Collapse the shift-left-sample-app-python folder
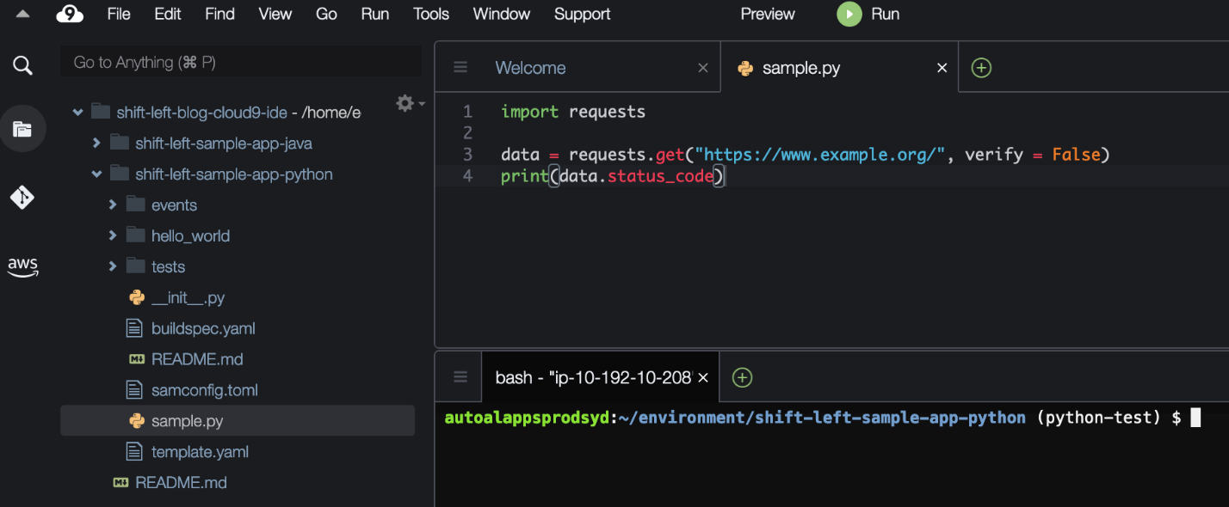The height and width of the screenshot is (507, 1229). (x=96, y=174)
